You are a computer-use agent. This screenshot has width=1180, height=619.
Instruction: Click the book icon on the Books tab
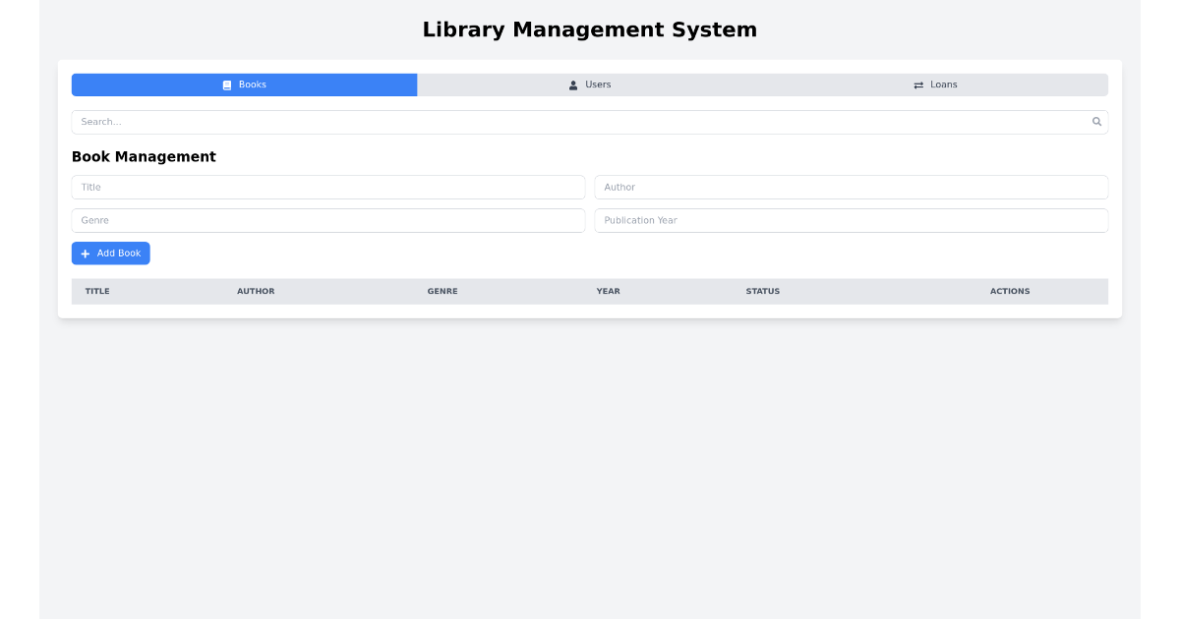[227, 84]
